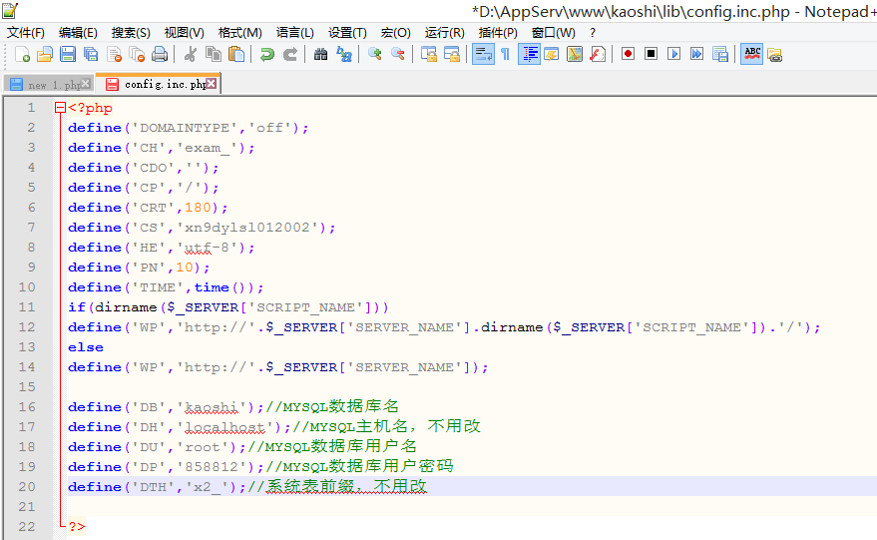Click the Notepad++ title bar app icon

[10, 11]
